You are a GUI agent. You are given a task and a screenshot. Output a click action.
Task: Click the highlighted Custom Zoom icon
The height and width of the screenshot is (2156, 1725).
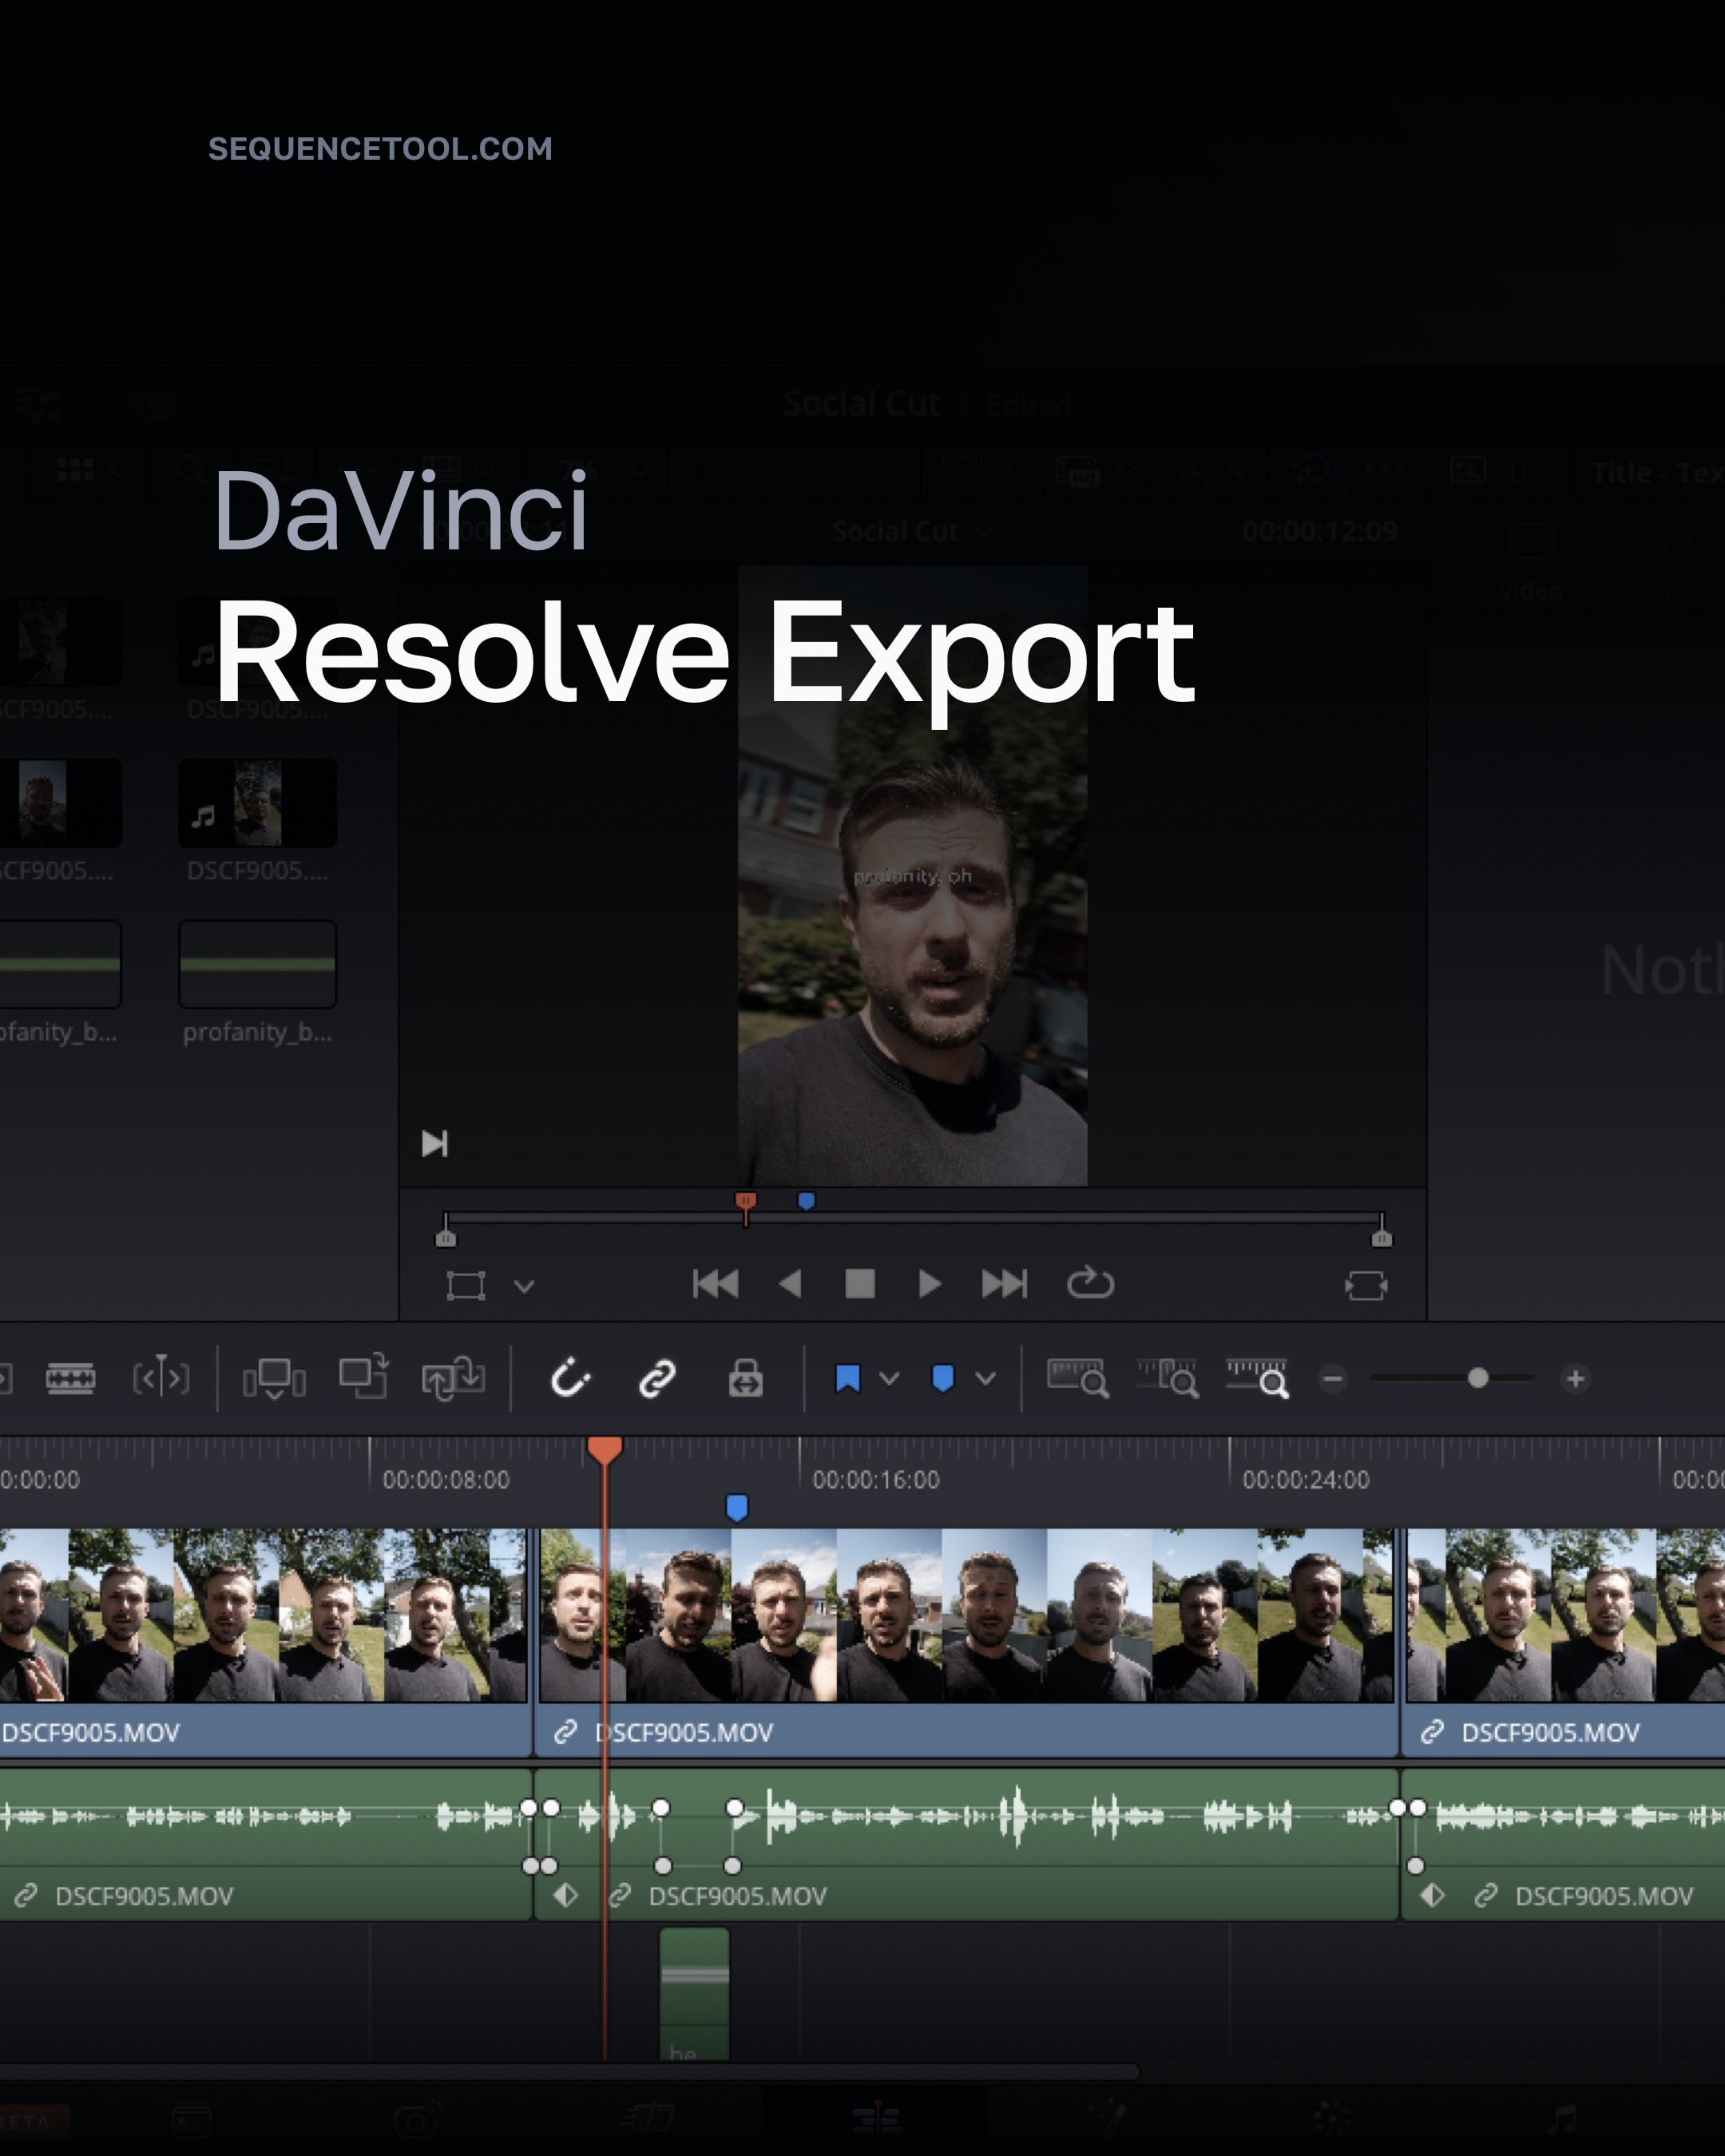(1257, 1378)
